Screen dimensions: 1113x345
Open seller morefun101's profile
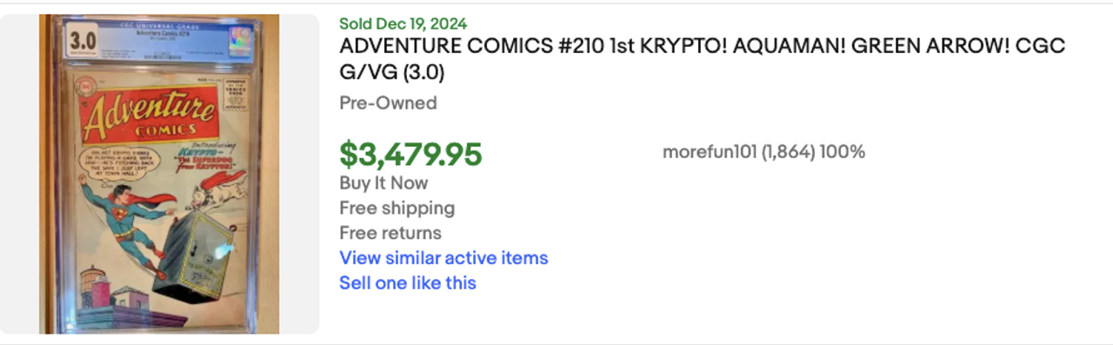pyautogui.click(x=710, y=152)
